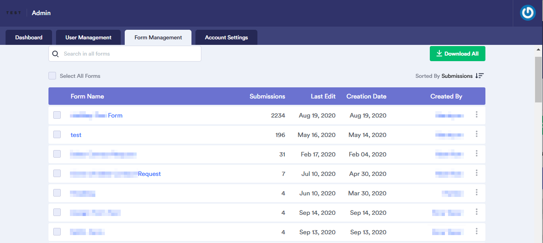Click the sort order descending icon
Screen dimensions: 543x243
[x=479, y=76]
